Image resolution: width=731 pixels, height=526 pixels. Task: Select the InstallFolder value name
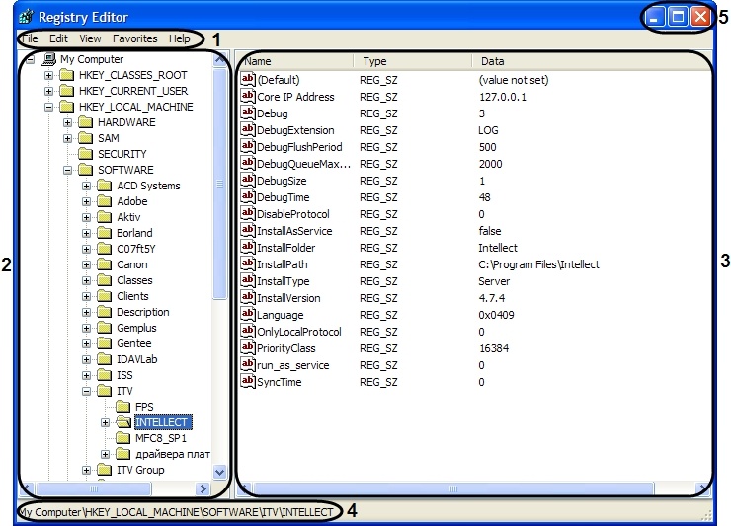(285, 248)
